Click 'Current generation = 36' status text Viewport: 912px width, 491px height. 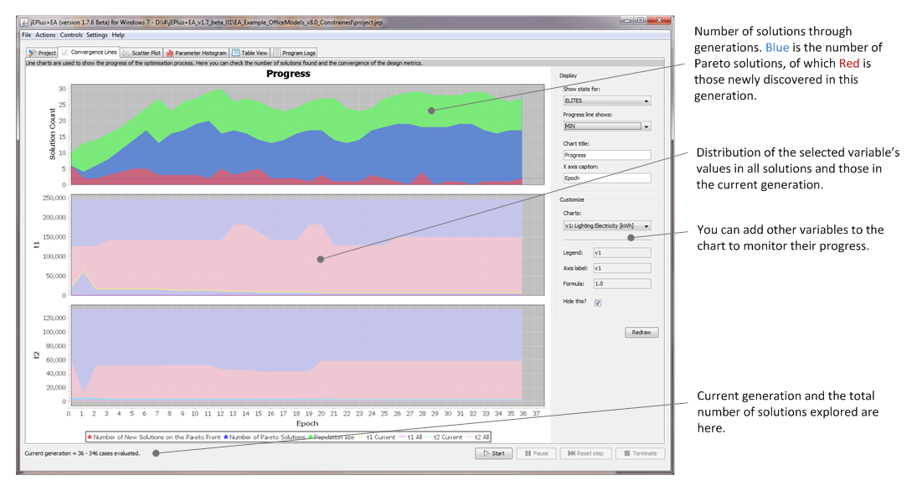click(x=82, y=453)
